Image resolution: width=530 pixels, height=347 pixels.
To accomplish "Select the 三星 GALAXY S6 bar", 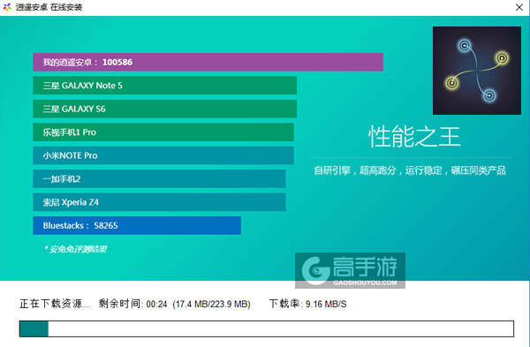I will pos(165,109).
